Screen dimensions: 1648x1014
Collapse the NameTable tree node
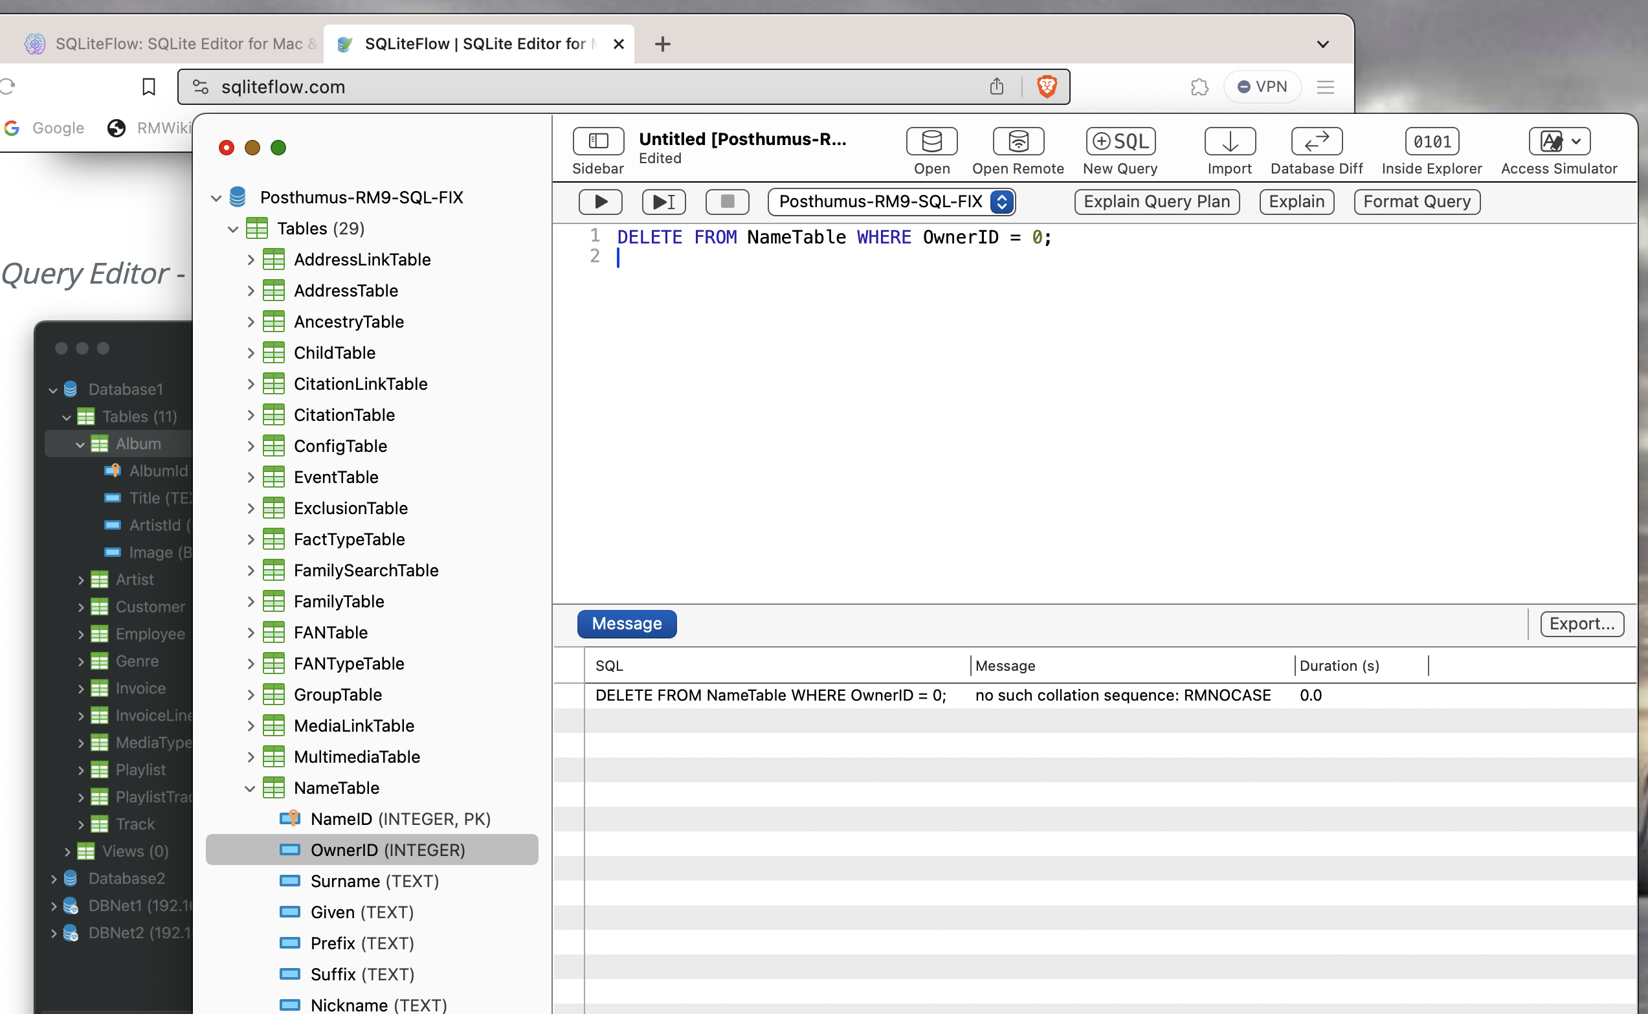(x=250, y=789)
